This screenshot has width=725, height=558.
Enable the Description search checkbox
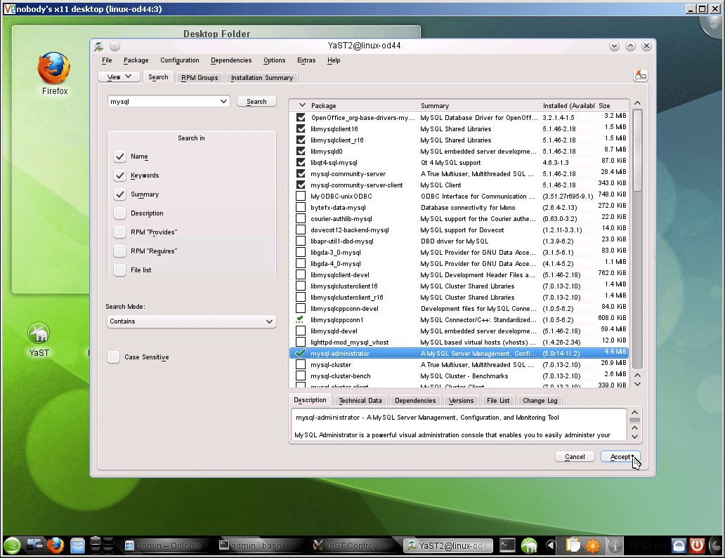pyautogui.click(x=119, y=213)
